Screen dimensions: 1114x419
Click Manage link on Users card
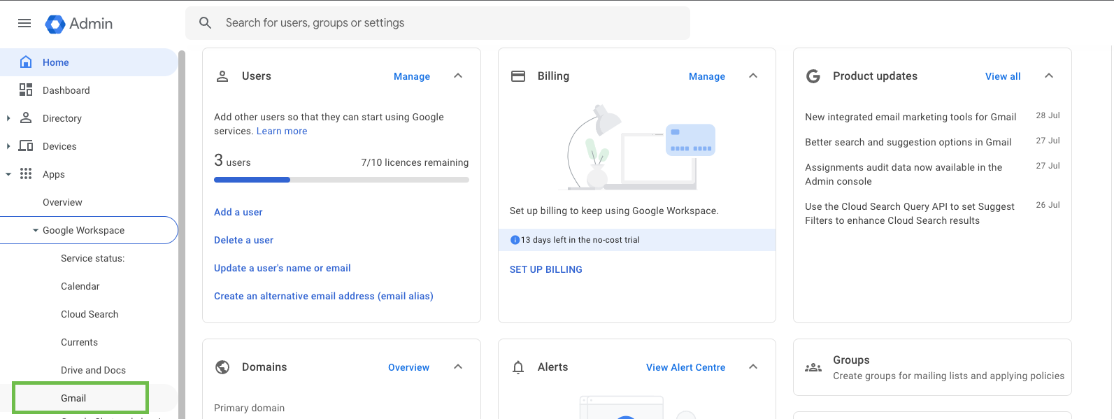pyautogui.click(x=412, y=76)
